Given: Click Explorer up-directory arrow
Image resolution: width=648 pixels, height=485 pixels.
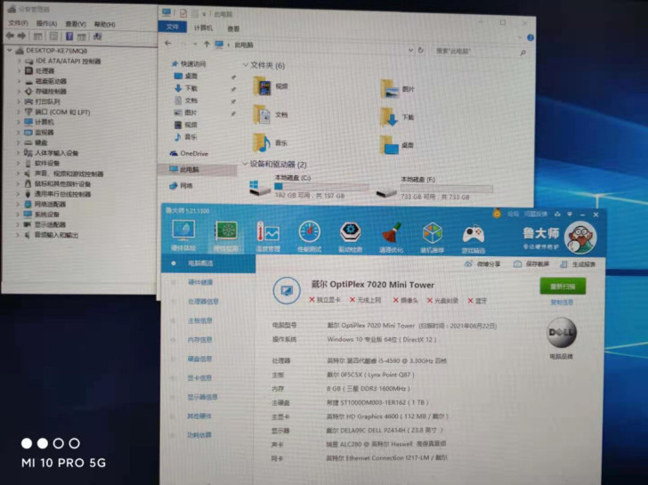Looking at the screenshot, I should pos(207,44).
